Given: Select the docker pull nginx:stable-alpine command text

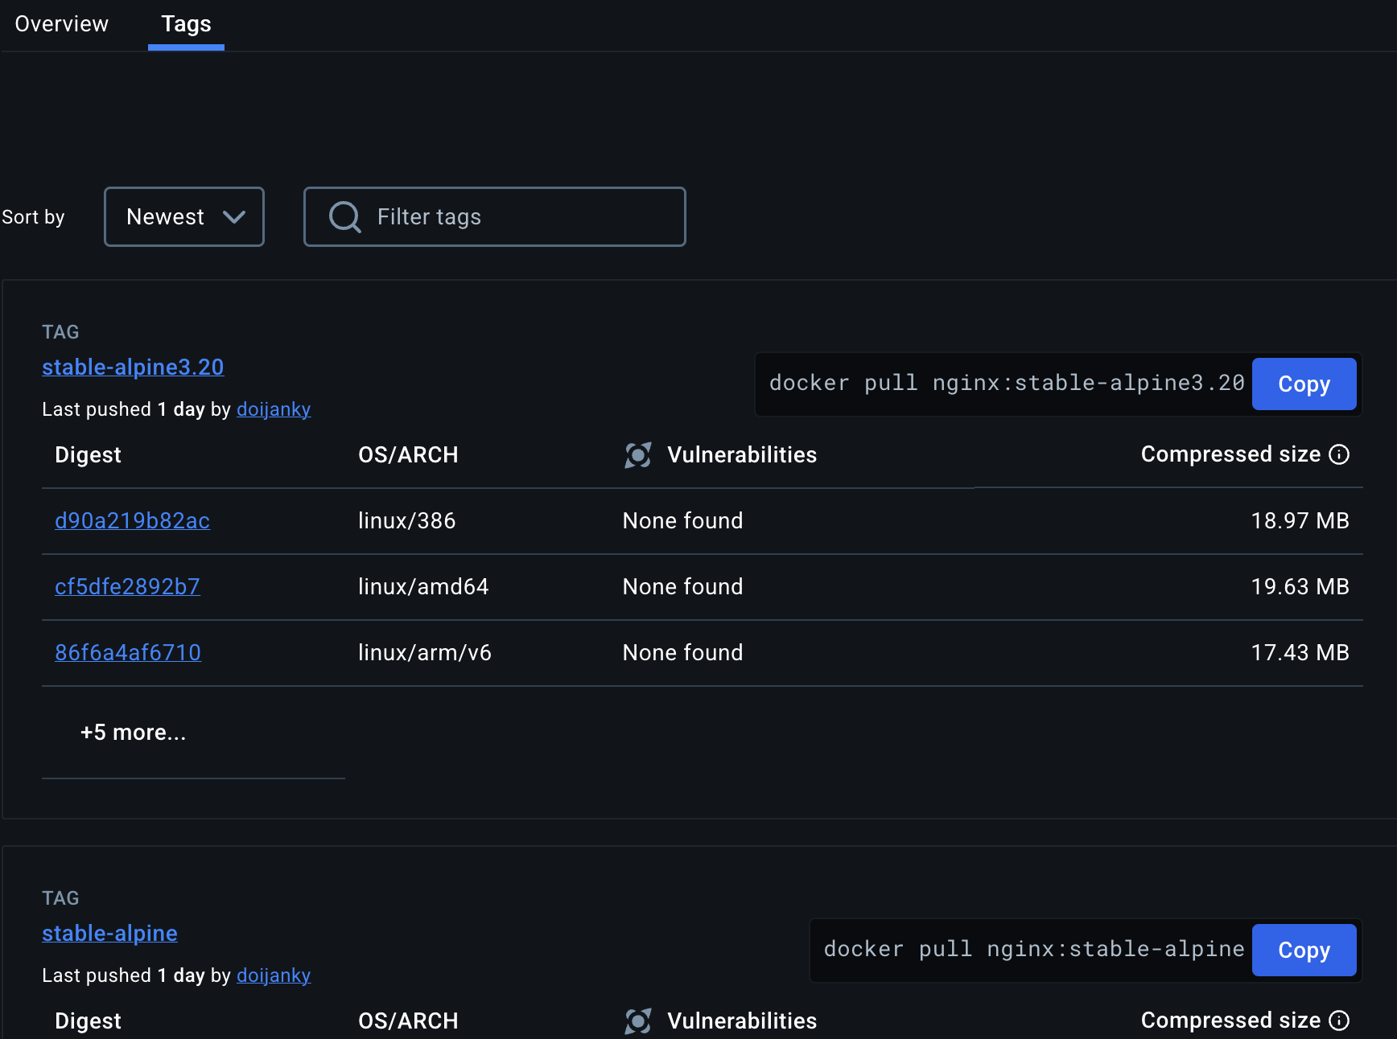Looking at the screenshot, I should [x=1034, y=949].
